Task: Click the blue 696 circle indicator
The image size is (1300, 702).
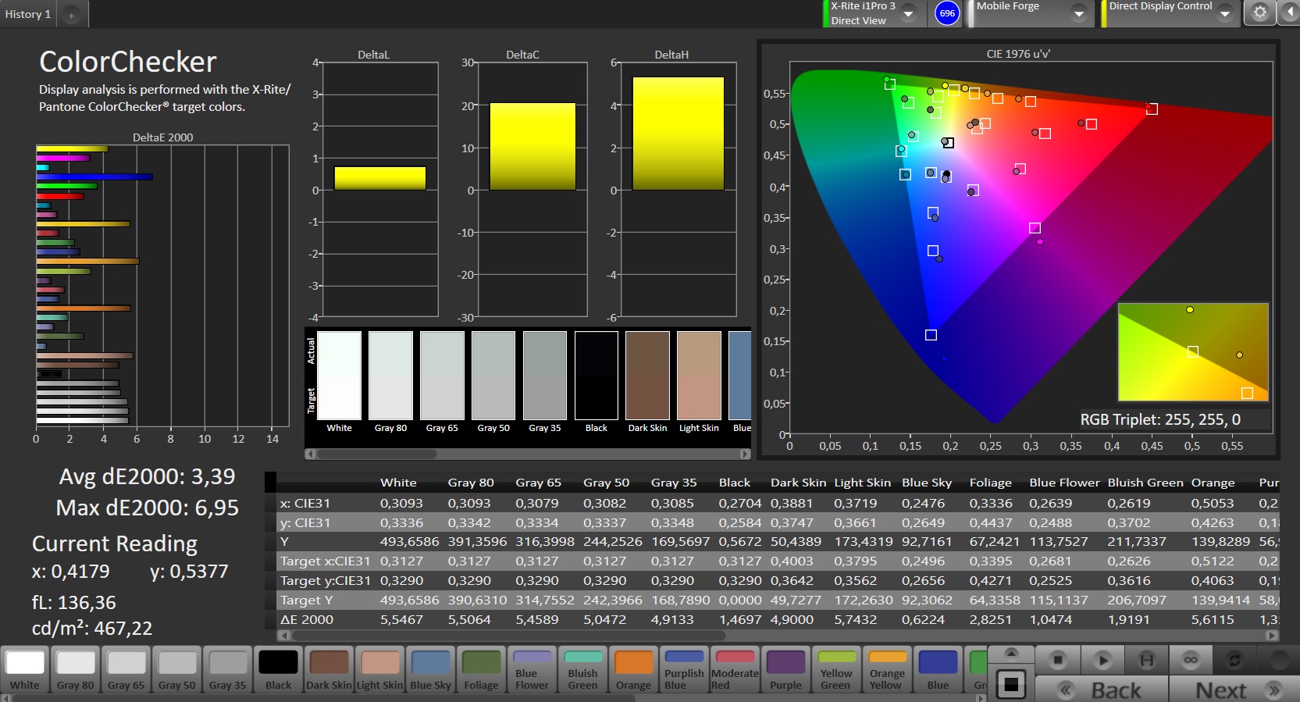Action: pos(947,13)
